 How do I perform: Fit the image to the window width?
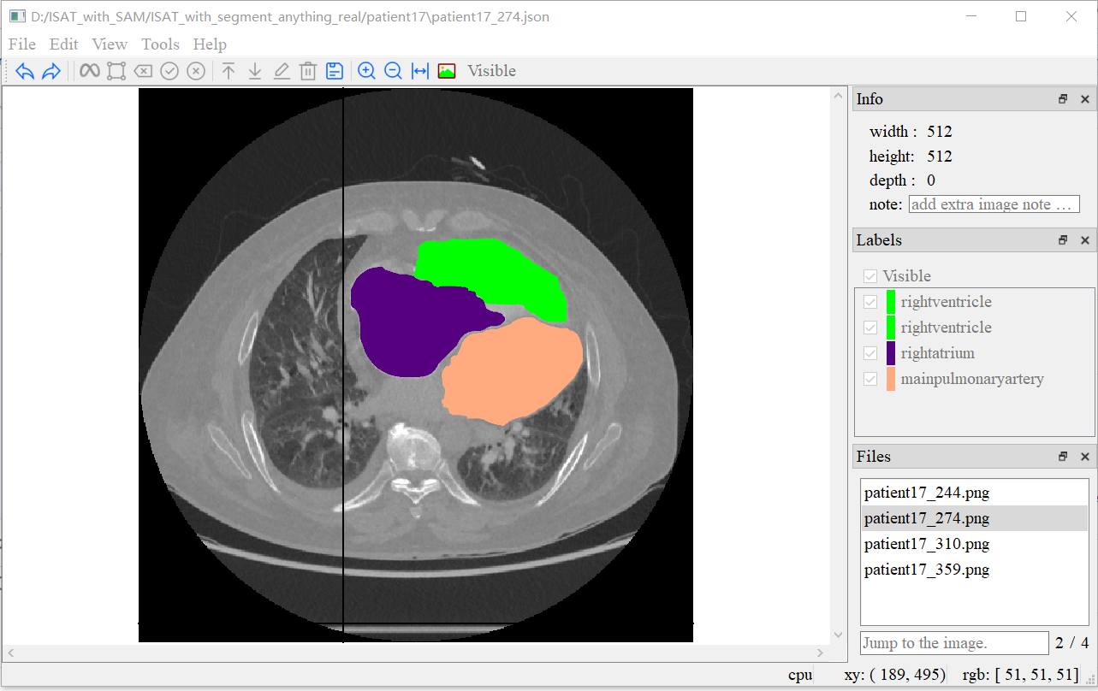click(419, 71)
